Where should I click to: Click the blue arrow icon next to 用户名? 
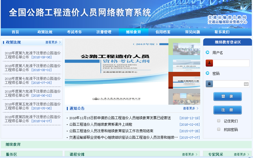[x=207, y=52]
